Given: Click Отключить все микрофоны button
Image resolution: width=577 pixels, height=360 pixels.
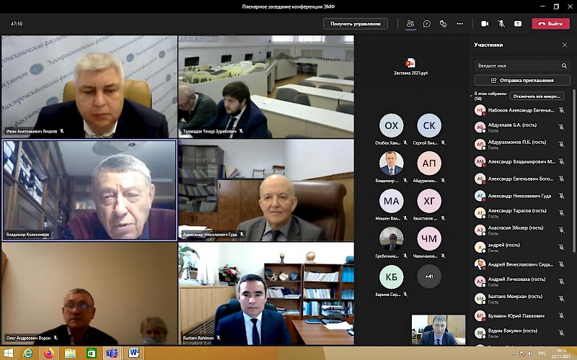Looking at the screenshot, I should pyautogui.click(x=537, y=96).
